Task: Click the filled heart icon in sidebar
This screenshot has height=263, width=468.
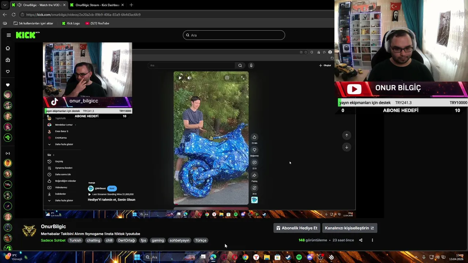Action: 8,85
